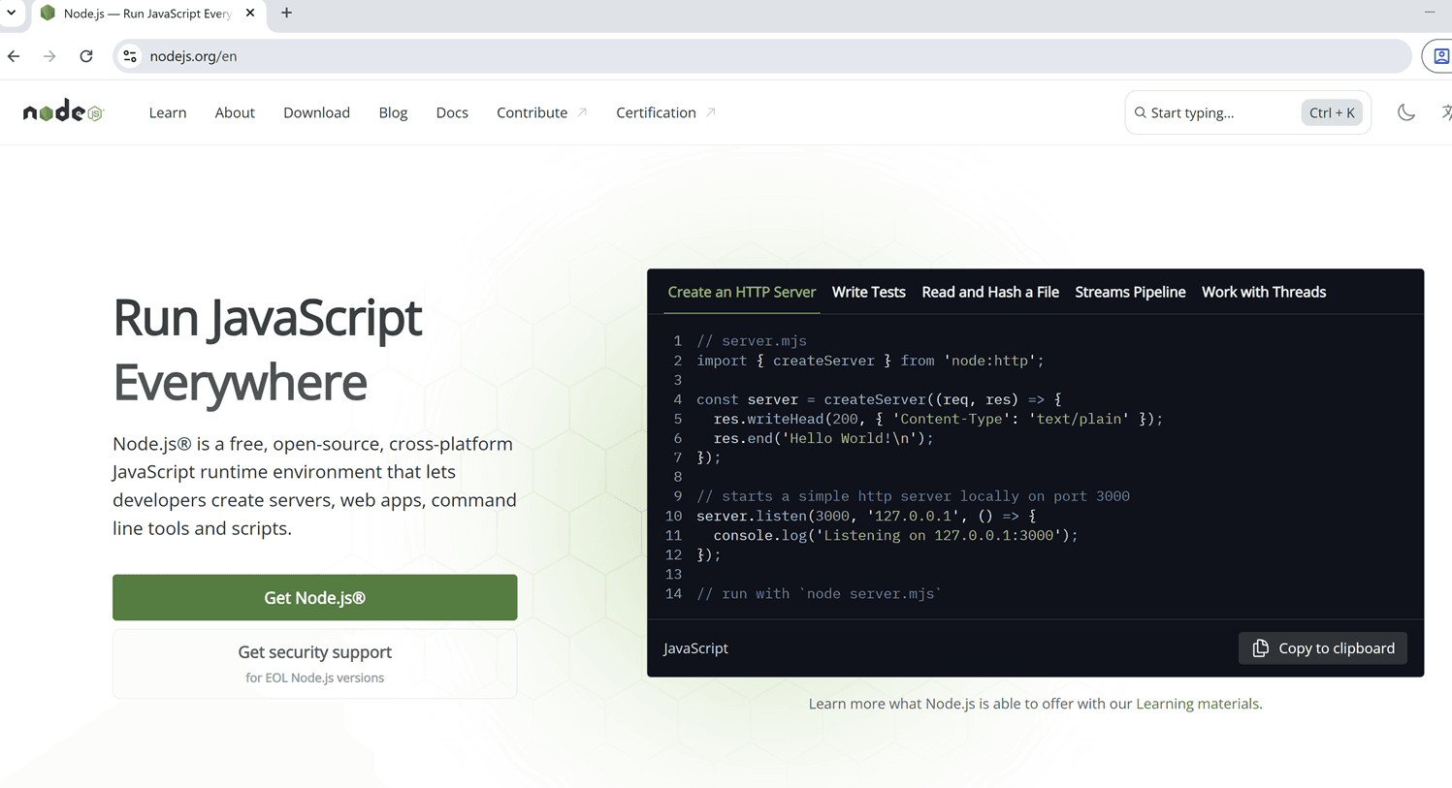Open the Learning materials link
The image size is (1452, 788).
[x=1197, y=703]
